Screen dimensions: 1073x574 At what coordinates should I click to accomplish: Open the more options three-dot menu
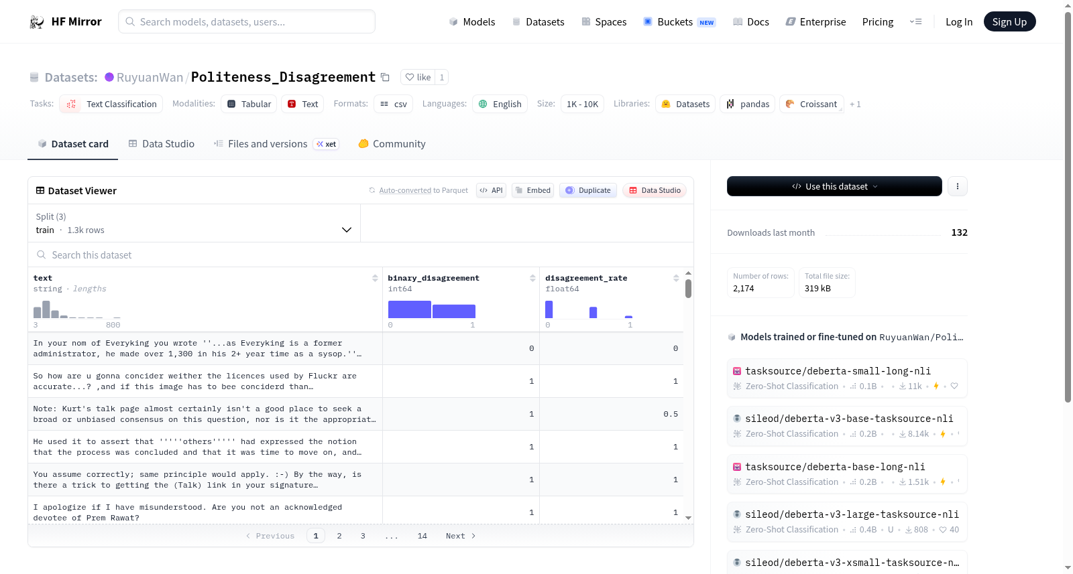pyautogui.click(x=958, y=186)
